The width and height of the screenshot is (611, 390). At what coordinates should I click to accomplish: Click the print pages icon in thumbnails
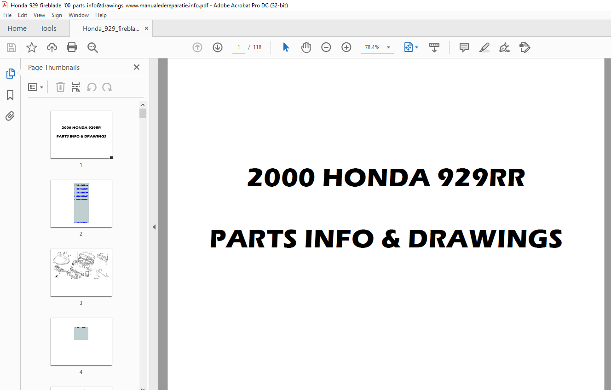[x=76, y=87]
